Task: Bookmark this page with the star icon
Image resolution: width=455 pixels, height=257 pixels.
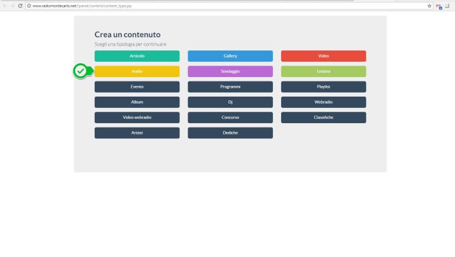Action: (430, 6)
